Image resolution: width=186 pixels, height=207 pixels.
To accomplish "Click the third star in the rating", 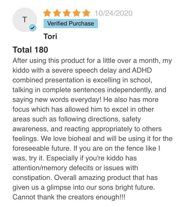I will tap(67, 13).
